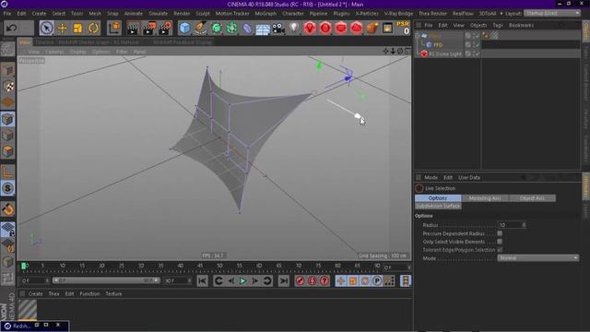
Task: Click the S snap icon in sidebar
Action: (8, 188)
